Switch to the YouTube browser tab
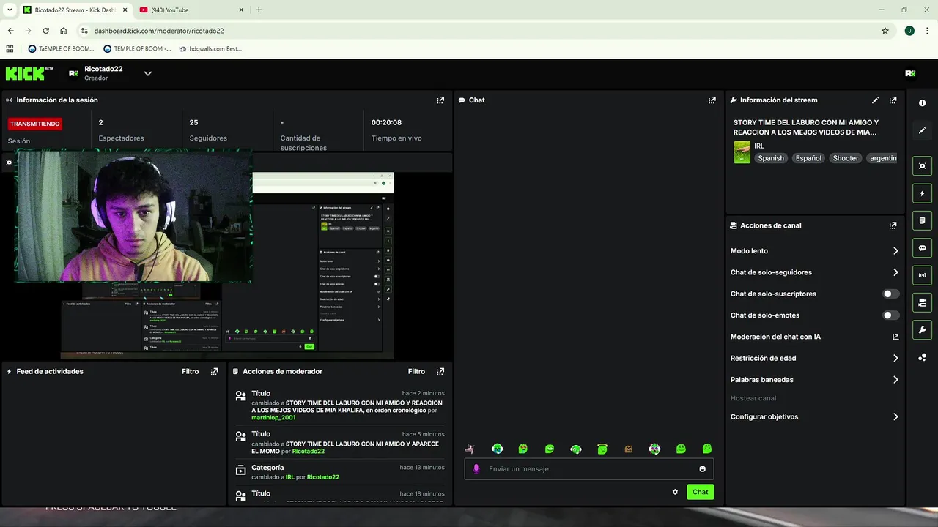 191,10
